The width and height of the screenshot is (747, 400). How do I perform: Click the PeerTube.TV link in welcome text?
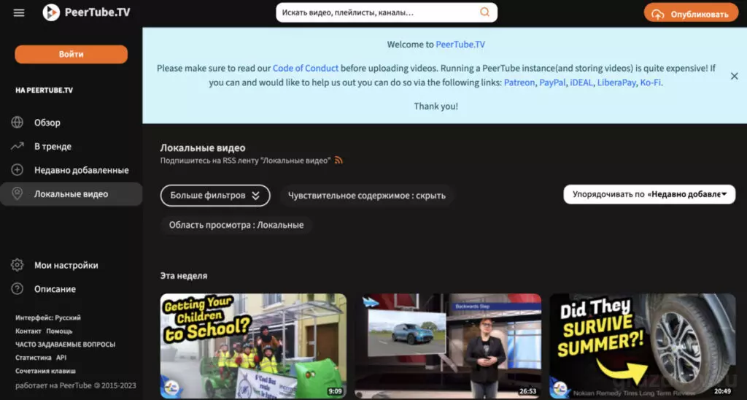460,45
